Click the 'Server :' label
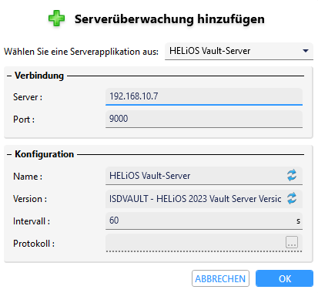This screenshot has height=293, width=318. point(28,97)
